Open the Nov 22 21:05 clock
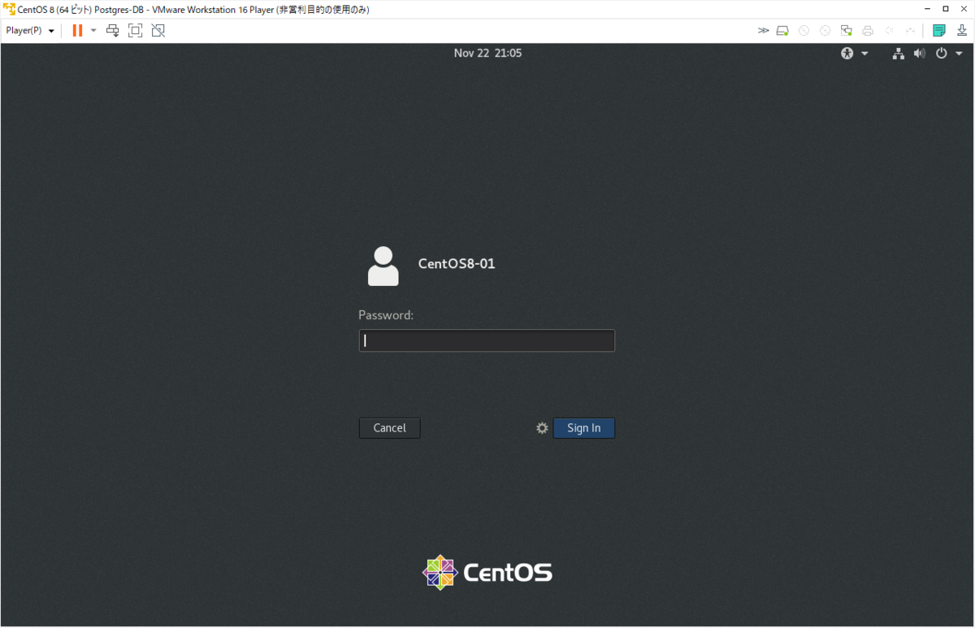Image resolution: width=975 pixels, height=628 pixels. point(487,53)
